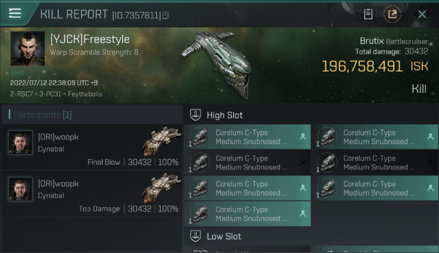Open the hamburger menu

pos(15,13)
